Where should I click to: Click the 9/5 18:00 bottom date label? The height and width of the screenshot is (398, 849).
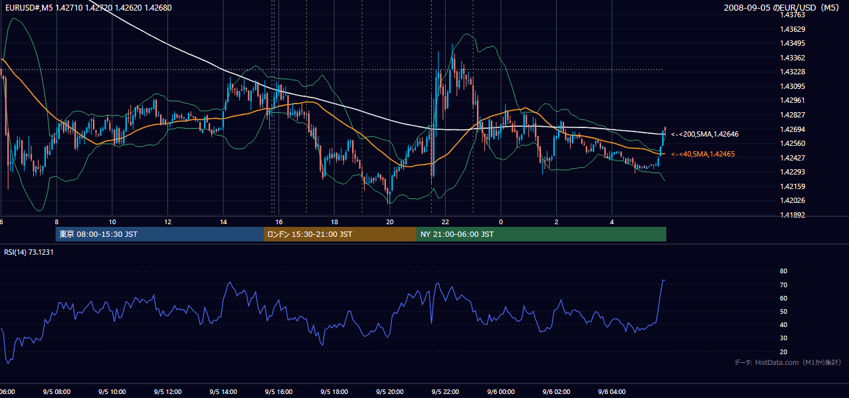[x=334, y=392]
